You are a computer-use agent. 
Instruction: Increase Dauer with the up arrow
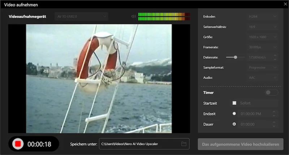coord(274,122)
